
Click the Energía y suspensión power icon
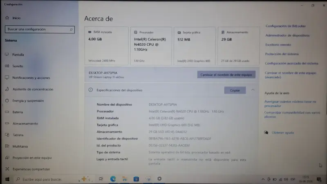(7, 100)
